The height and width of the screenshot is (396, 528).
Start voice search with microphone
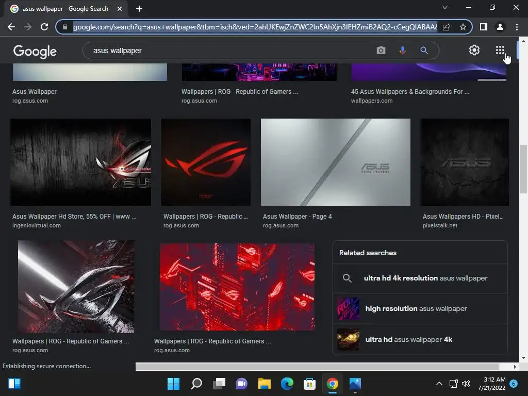coord(402,51)
